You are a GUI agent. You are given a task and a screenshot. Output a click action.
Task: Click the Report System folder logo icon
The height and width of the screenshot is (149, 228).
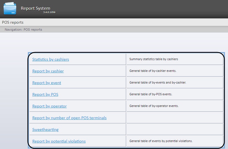(x=10, y=8)
